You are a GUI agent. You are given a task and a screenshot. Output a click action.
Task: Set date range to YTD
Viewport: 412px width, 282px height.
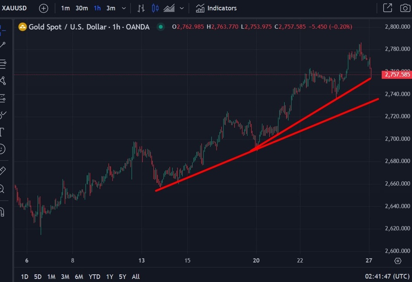tap(94, 277)
